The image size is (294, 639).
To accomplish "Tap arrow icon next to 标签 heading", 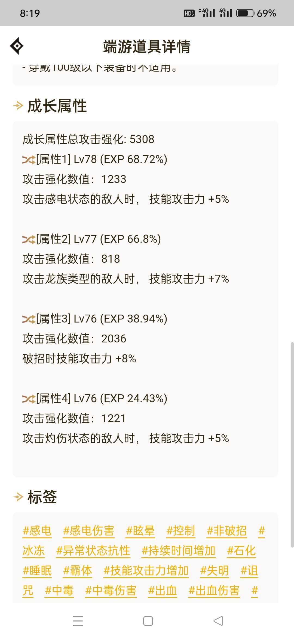I will (x=18, y=497).
